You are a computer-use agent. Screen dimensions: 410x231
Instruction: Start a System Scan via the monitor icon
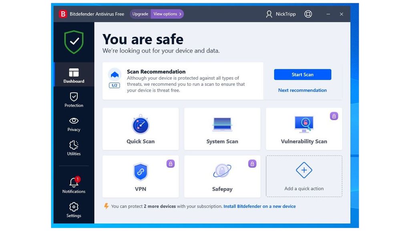point(222,124)
